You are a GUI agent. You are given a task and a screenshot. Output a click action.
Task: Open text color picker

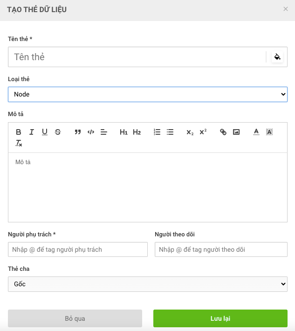click(x=256, y=132)
